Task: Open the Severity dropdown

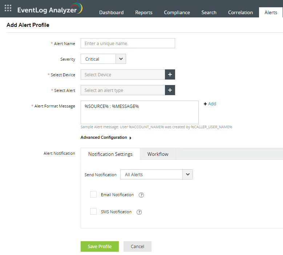Action: point(103,59)
